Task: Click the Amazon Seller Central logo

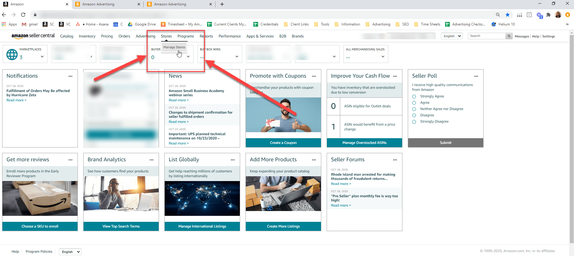Action: pyautogui.click(x=33, y=36)
